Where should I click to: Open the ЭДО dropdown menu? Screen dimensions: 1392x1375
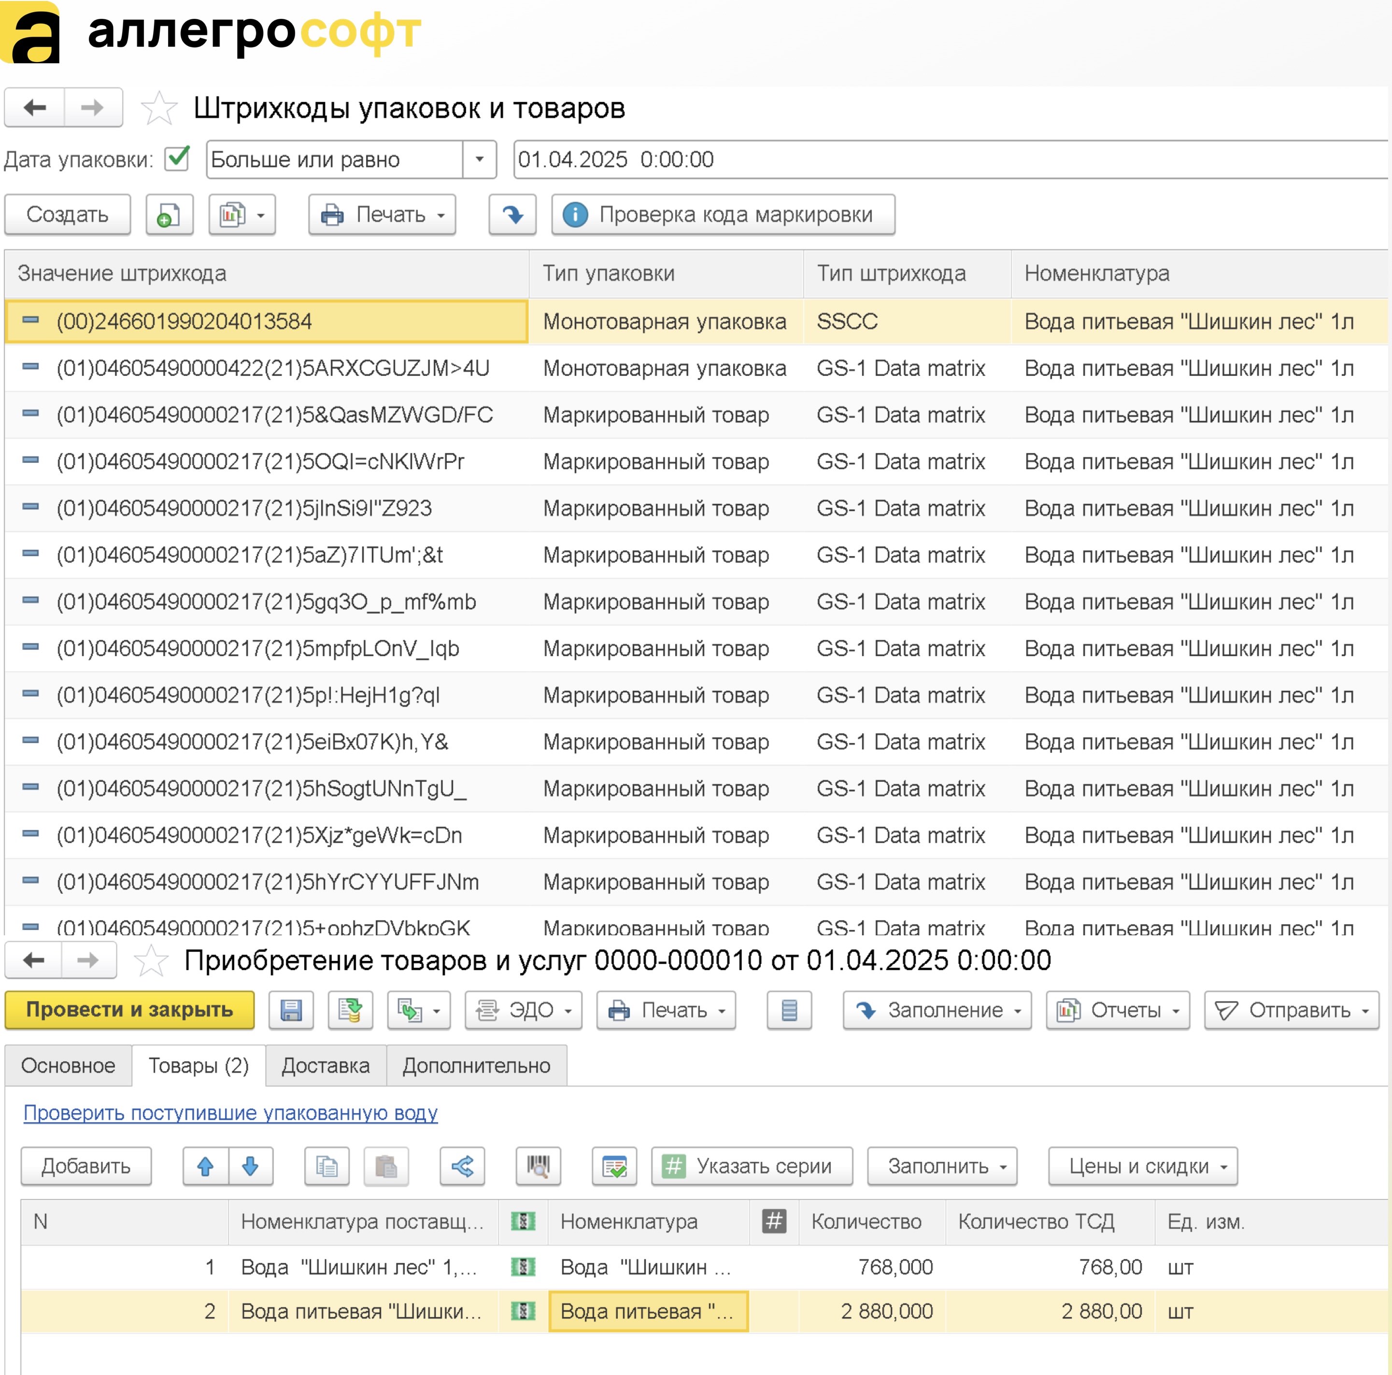click(x=523, y=1010)
